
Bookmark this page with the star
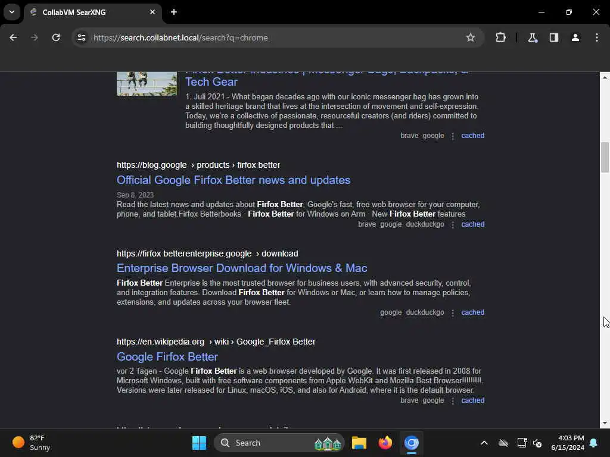click(471, 37)
